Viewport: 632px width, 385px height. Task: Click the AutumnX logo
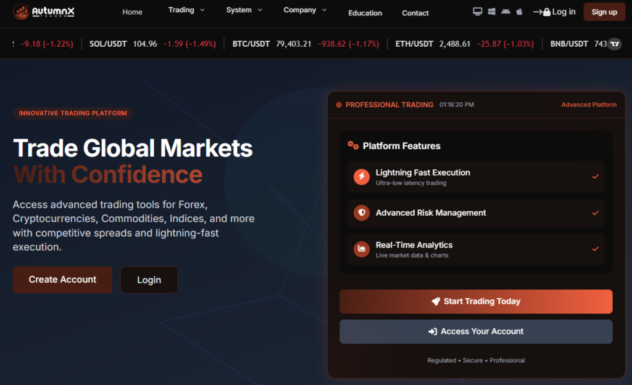click(44, 12)
